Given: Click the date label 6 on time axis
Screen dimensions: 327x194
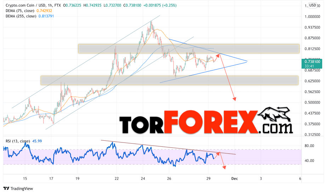Looking at the screenshot, I should [300, 178].
